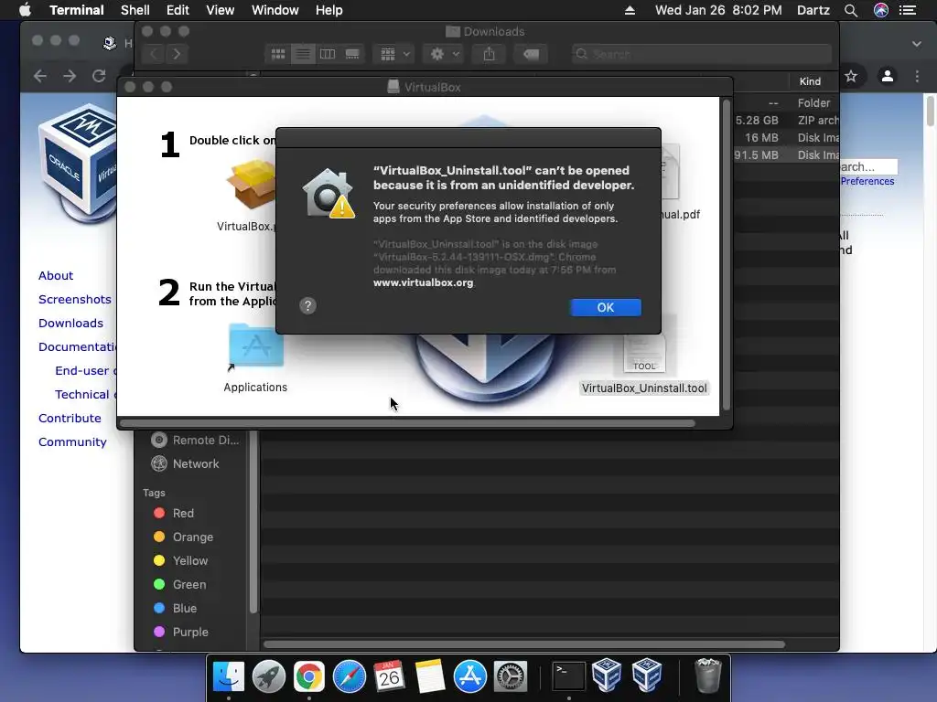Open Notes in the Dock
937x702 pixels.
point(430,676)
